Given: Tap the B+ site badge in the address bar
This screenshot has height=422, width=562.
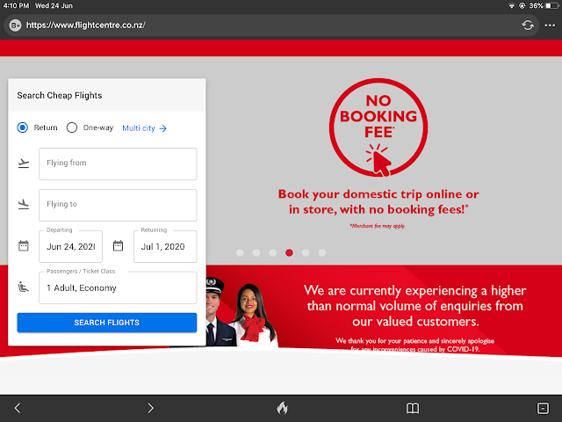Looking at the screenshot, I should (15, 25).
